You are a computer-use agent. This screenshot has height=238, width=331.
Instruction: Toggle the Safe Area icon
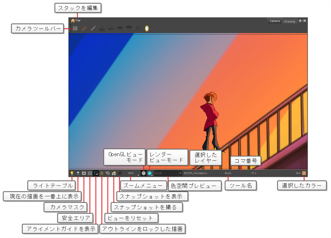[x=90, y=173]
